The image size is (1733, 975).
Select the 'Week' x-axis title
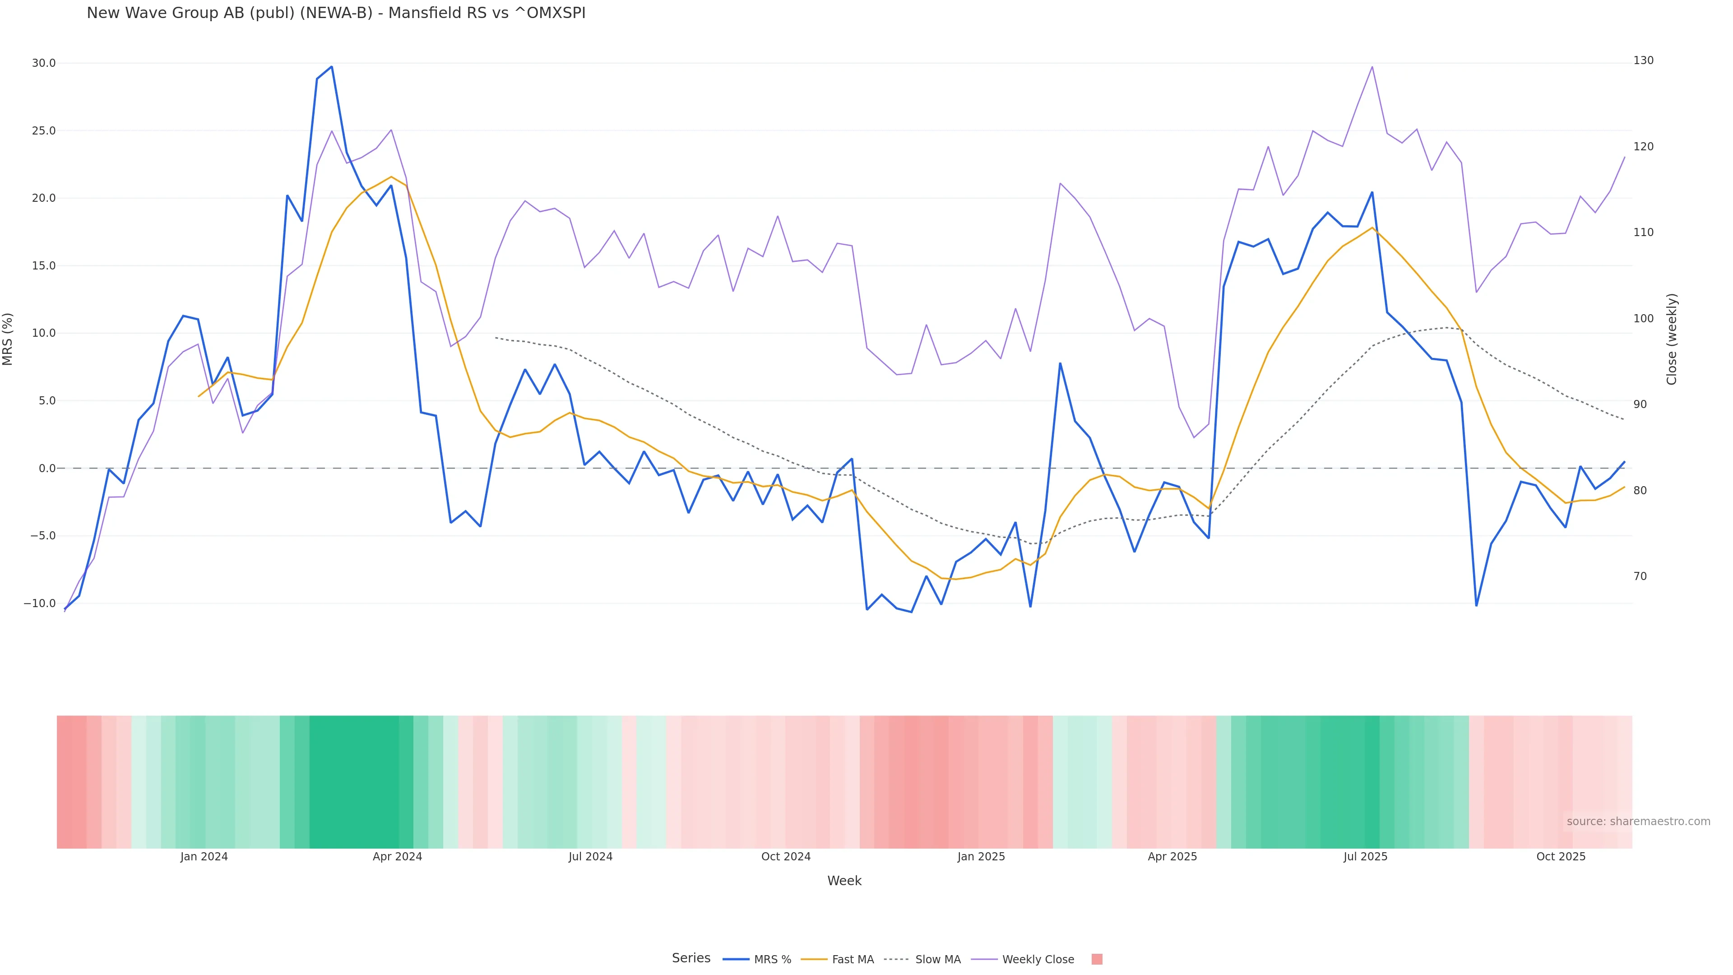843,881
